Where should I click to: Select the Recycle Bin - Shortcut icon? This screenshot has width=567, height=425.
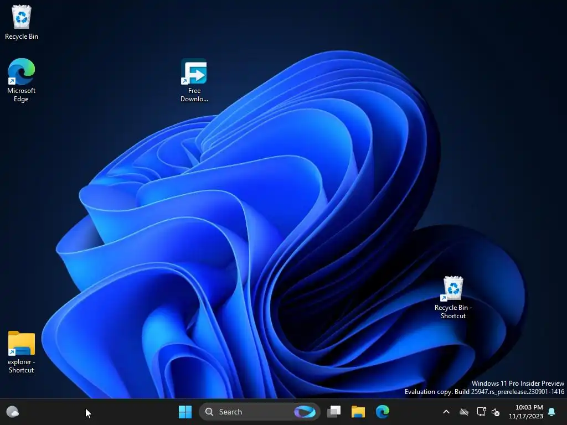(x=453, y=298)
